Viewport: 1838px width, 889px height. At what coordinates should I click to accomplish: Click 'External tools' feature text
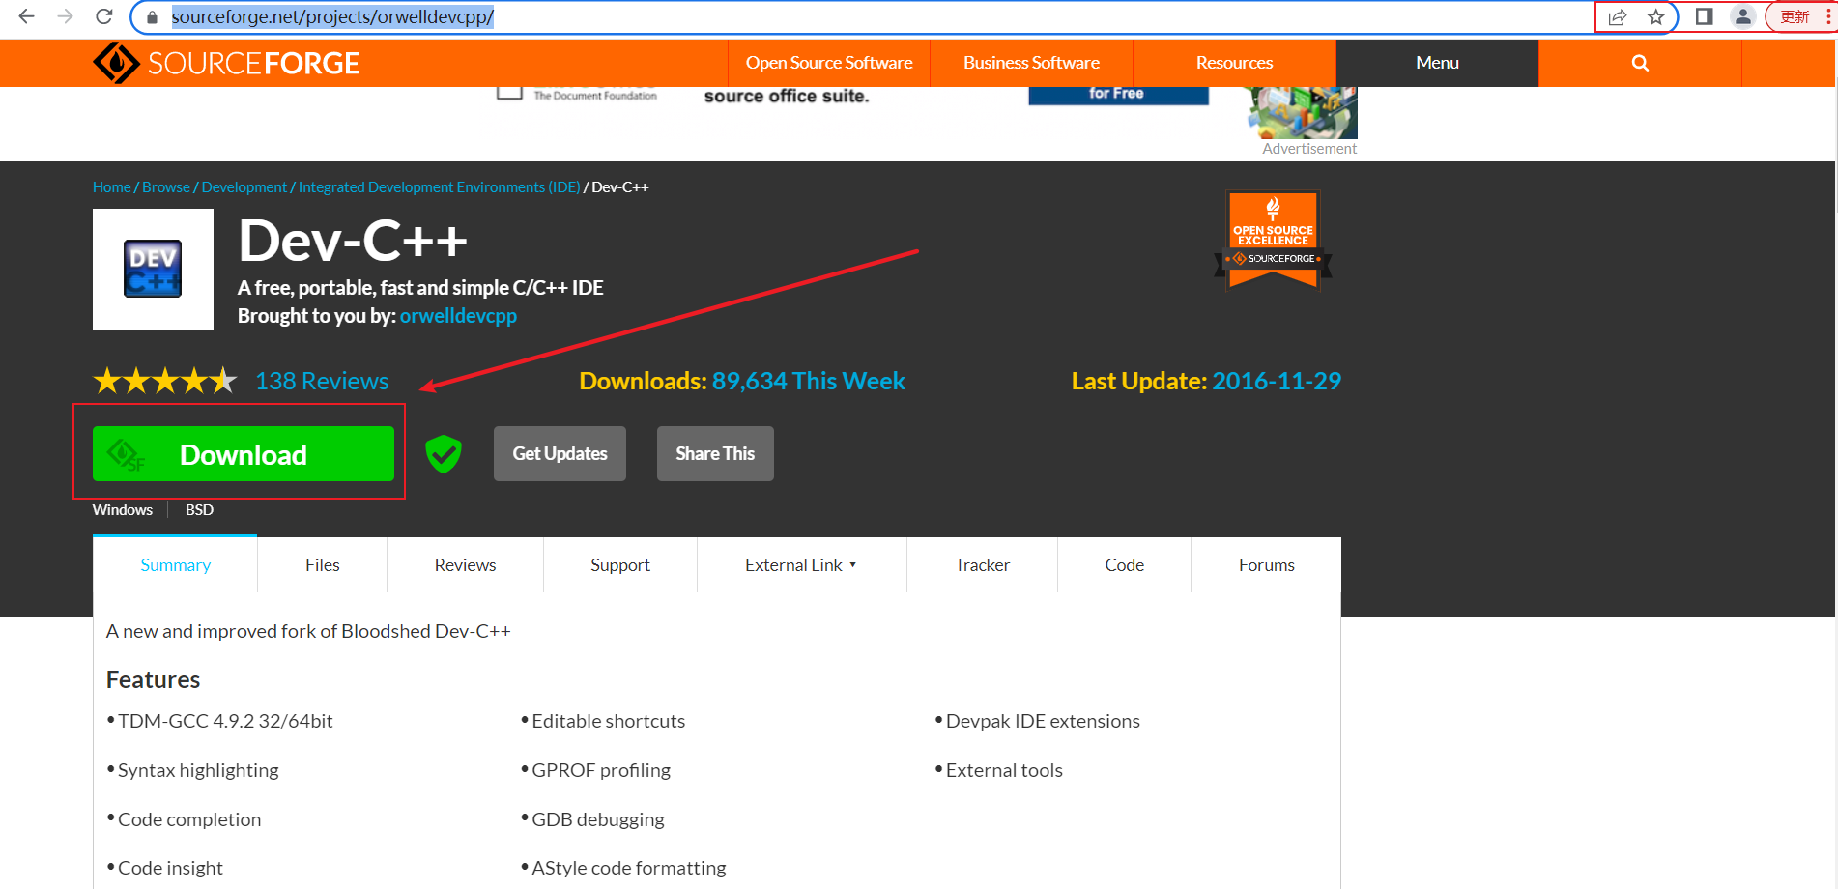point(1004,770)
